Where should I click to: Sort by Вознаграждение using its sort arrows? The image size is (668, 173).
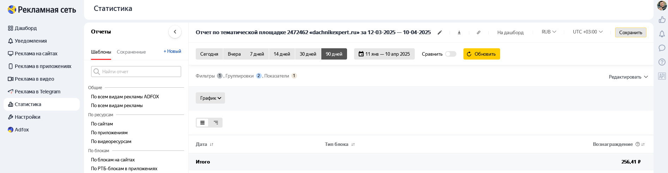pyautogui.click(x=643, y=144)
